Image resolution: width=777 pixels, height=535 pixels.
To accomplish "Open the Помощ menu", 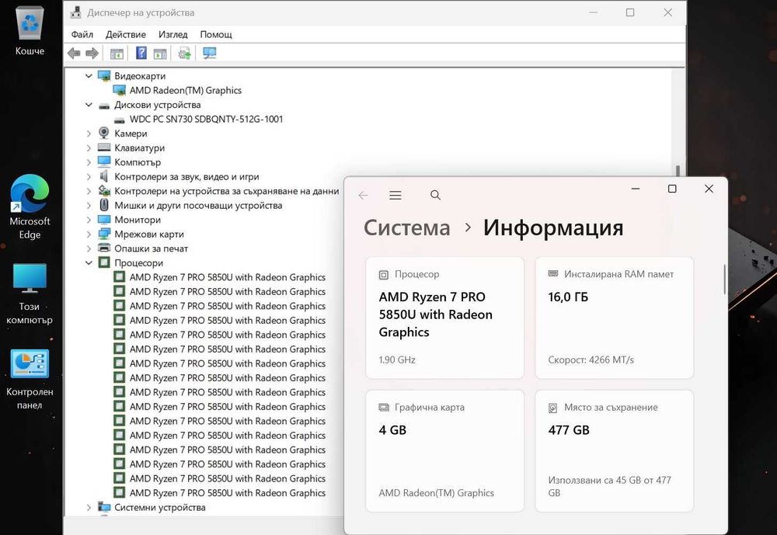I will pos(216,34).
